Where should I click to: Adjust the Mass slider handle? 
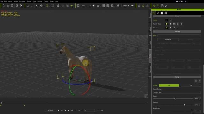click(175, 99)
